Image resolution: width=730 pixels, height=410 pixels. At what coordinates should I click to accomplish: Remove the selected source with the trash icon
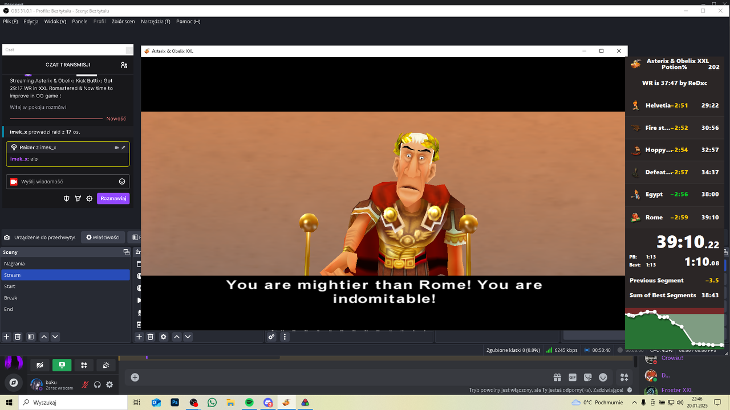[x=151, y=337]
